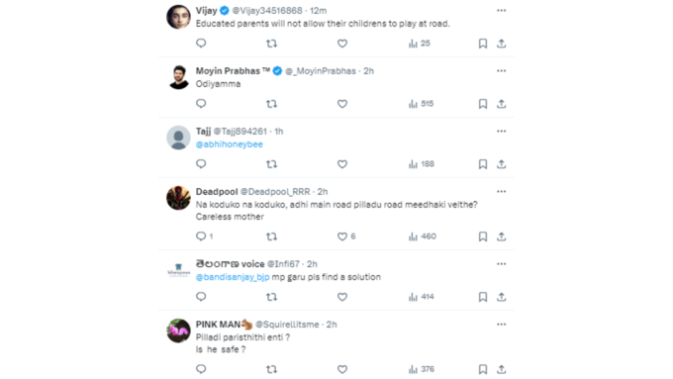Image resolution: width=673 pixels, height=379 pixels.
Task: Open Tajj's default avatar picture
Action: pyautogui.click(x=178, y=138)
